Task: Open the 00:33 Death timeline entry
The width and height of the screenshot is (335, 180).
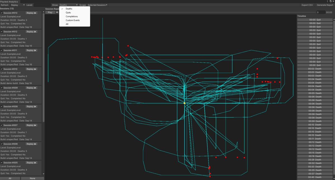Action: tap(315, 167)
